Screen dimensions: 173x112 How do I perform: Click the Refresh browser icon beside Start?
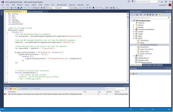(x=44, y=8)
